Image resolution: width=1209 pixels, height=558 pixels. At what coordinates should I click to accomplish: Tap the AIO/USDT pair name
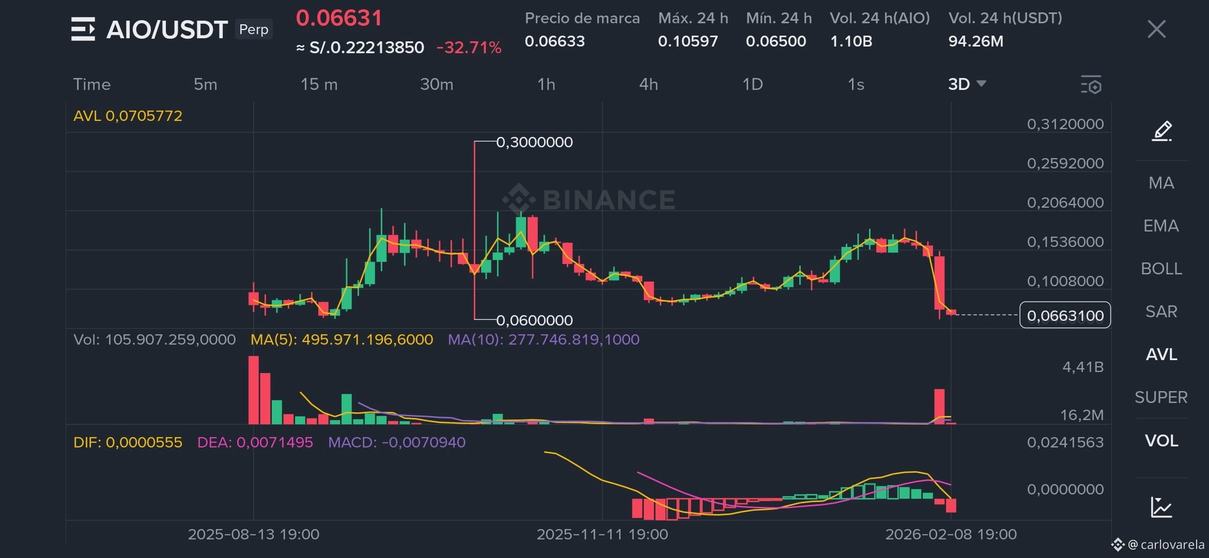(167, 29)
